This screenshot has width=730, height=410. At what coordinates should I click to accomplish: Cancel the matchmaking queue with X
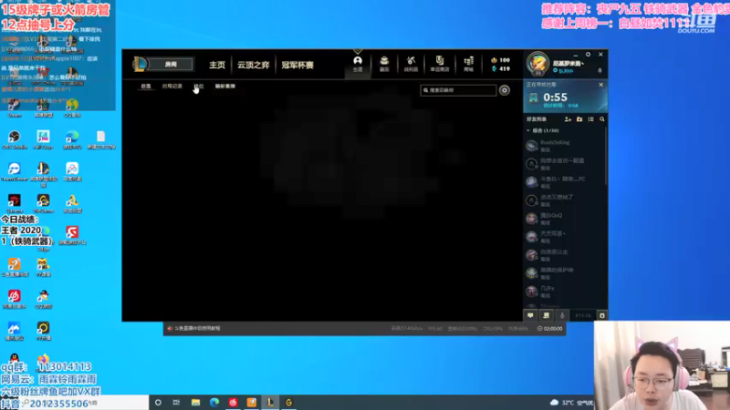(x=601, y=85)
